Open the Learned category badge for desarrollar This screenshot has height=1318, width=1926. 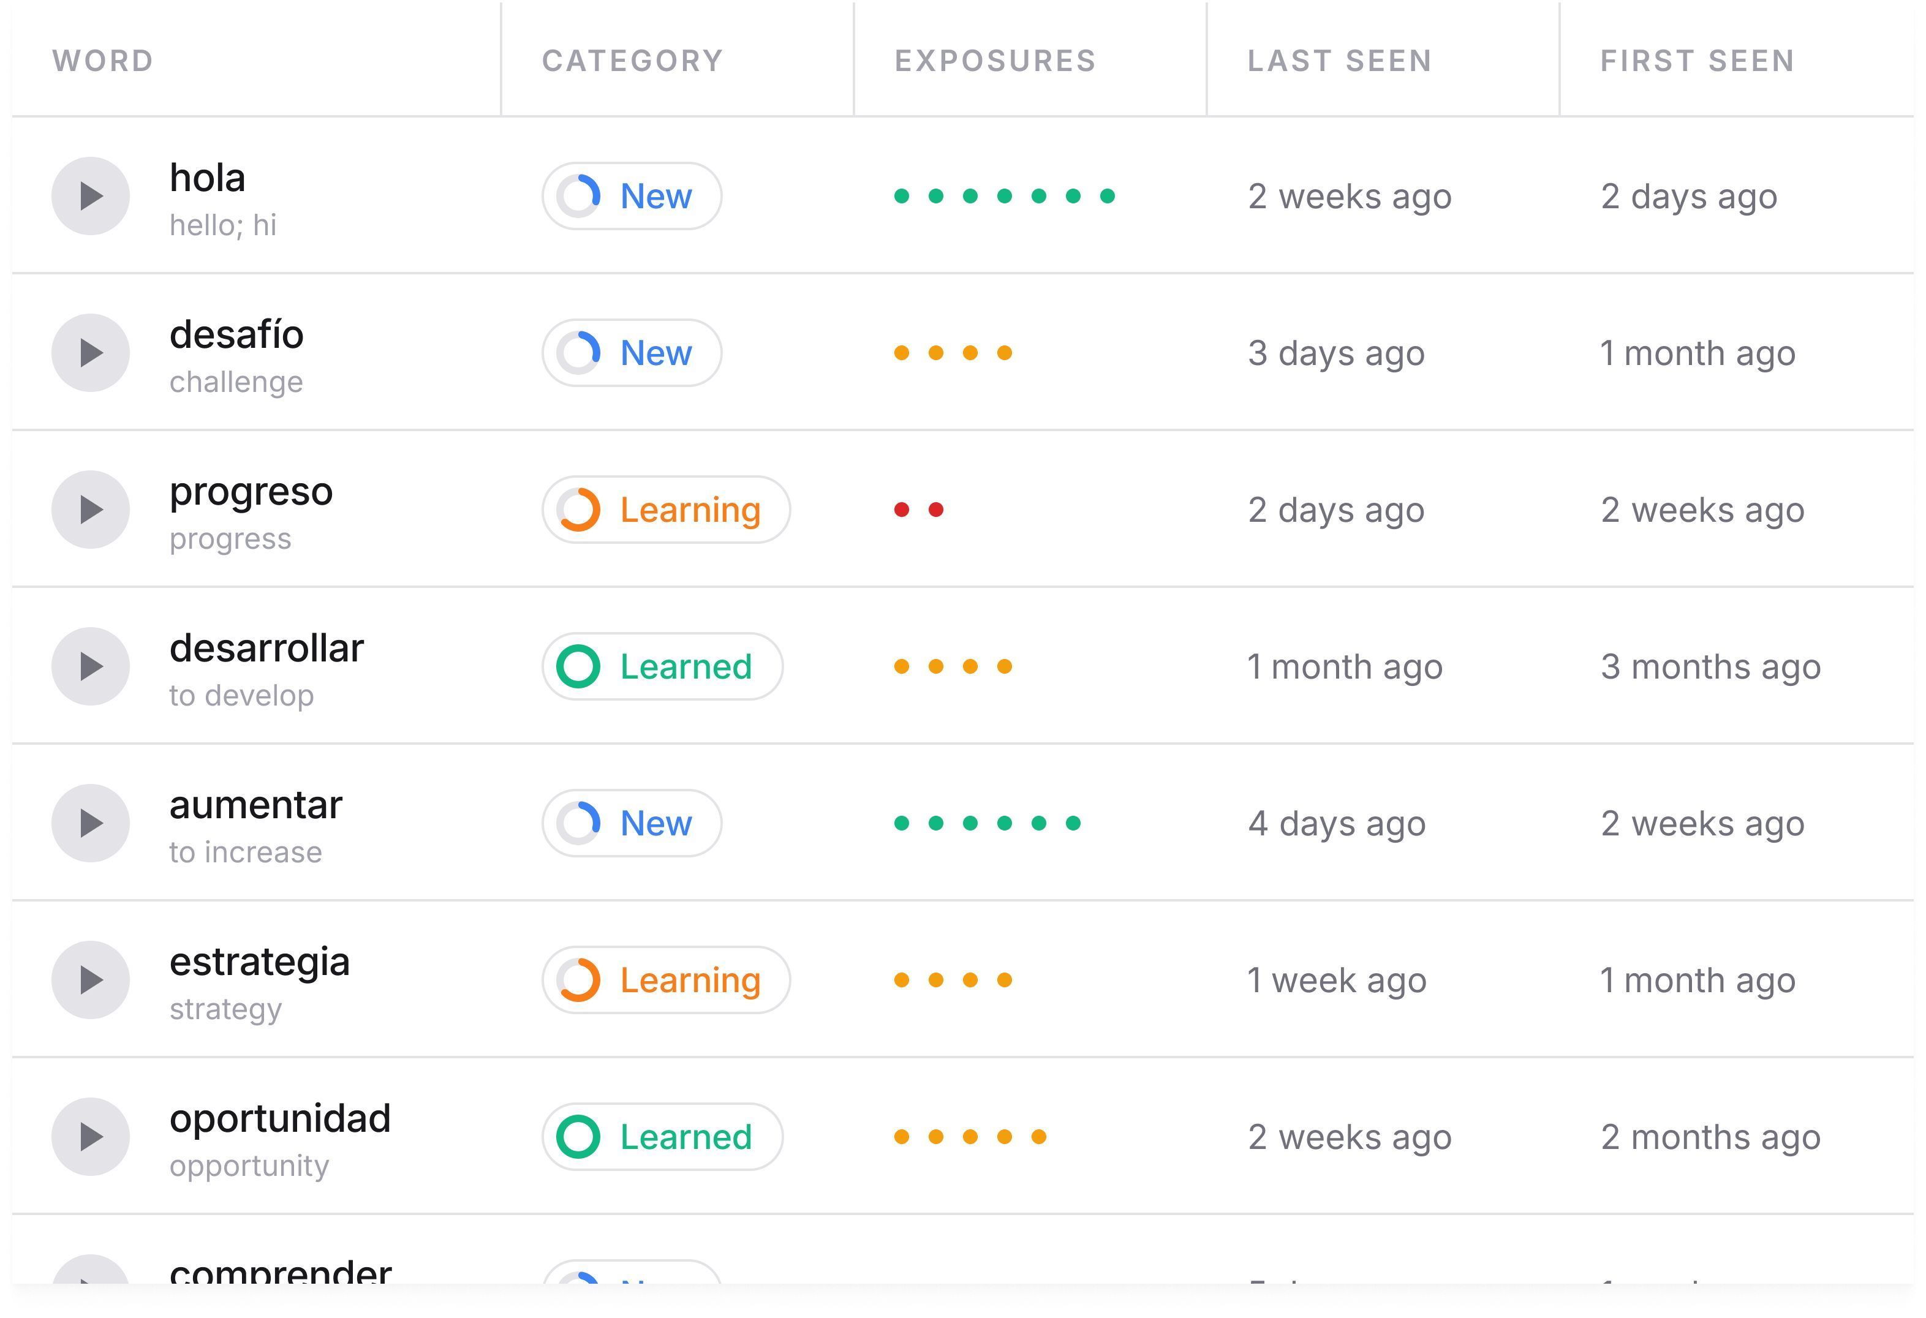[662, 666]
